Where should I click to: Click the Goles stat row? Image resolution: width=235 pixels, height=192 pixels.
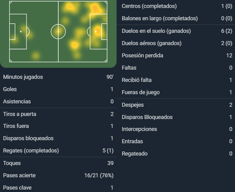tap(58, 89)
